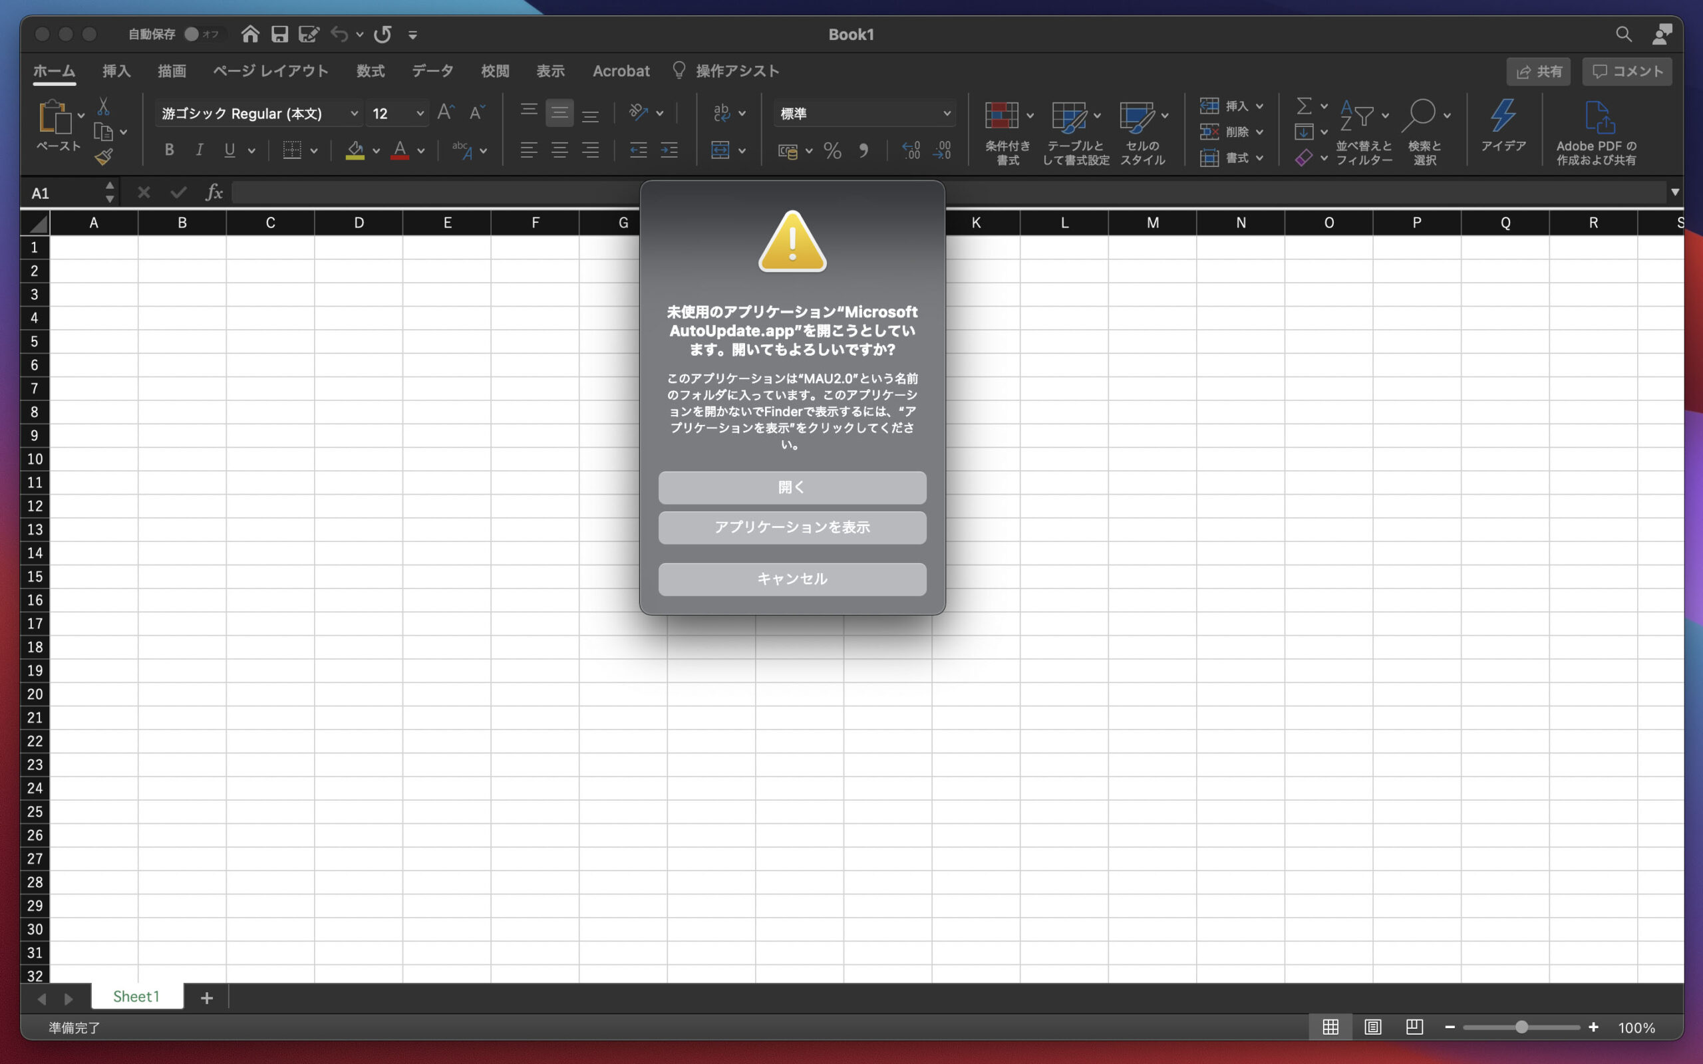Open the ページ レイアウト ribbon tab

(271, 71)
